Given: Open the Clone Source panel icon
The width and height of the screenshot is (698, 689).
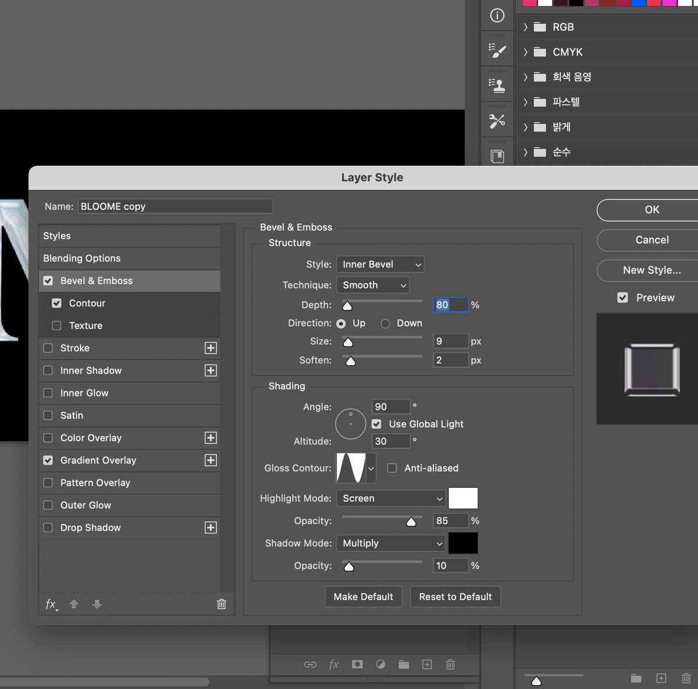Looking at the screenshot, I should pos(497,85).
